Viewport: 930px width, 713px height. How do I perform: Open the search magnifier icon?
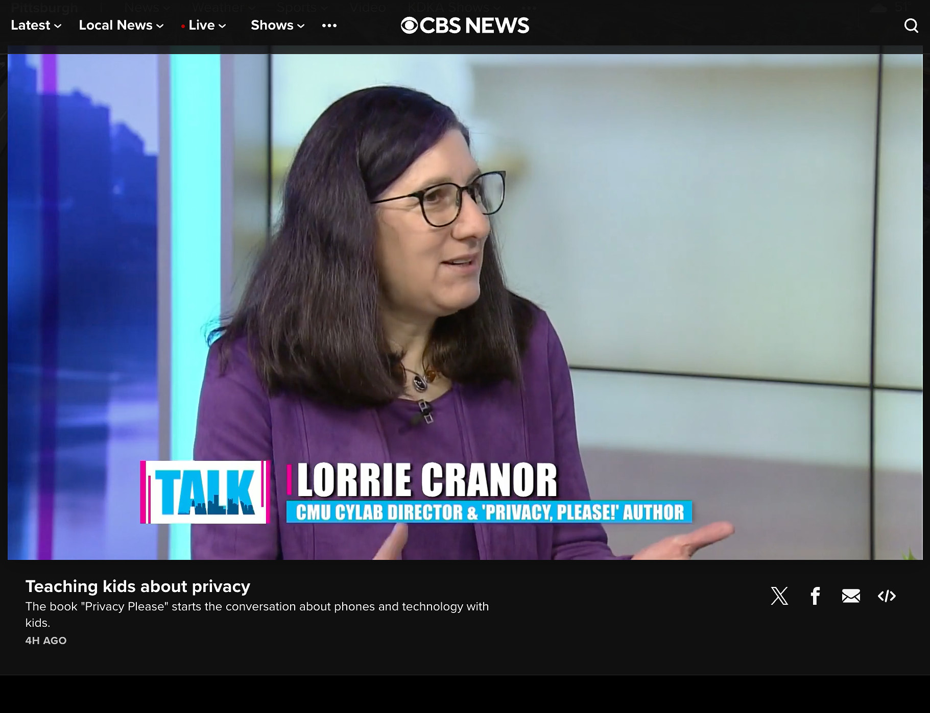coord(911,26)
